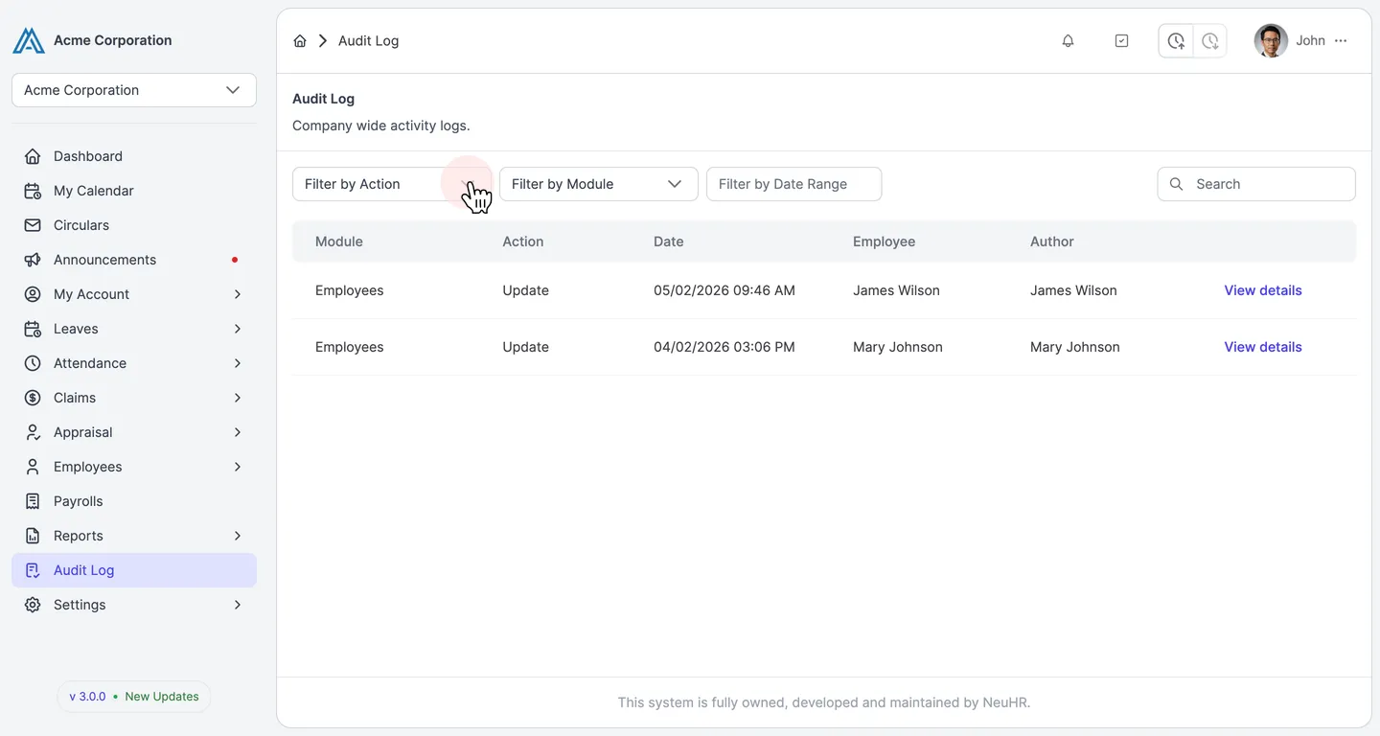Image resolution: width=1380 pixels, height=736 pixels.
Task: Go home via breadcrumb house icon
Action: point(300,40)
